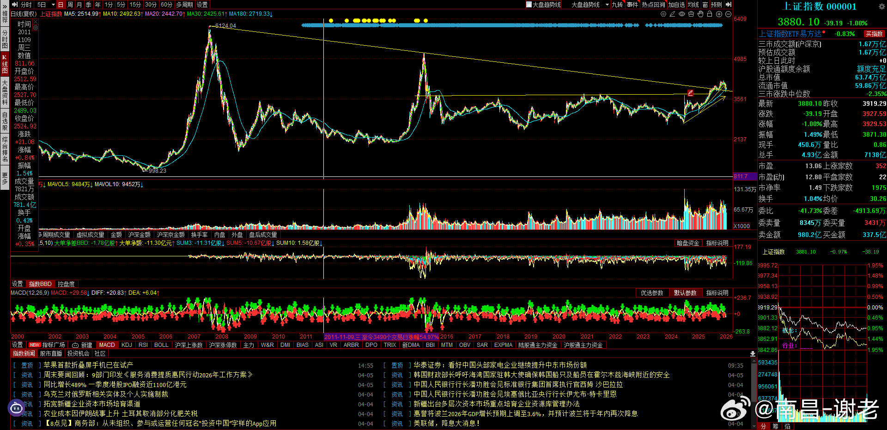Open the toolbox icon above chart
The width and height of the screenshot is (887, 430).
click(691, 14)
